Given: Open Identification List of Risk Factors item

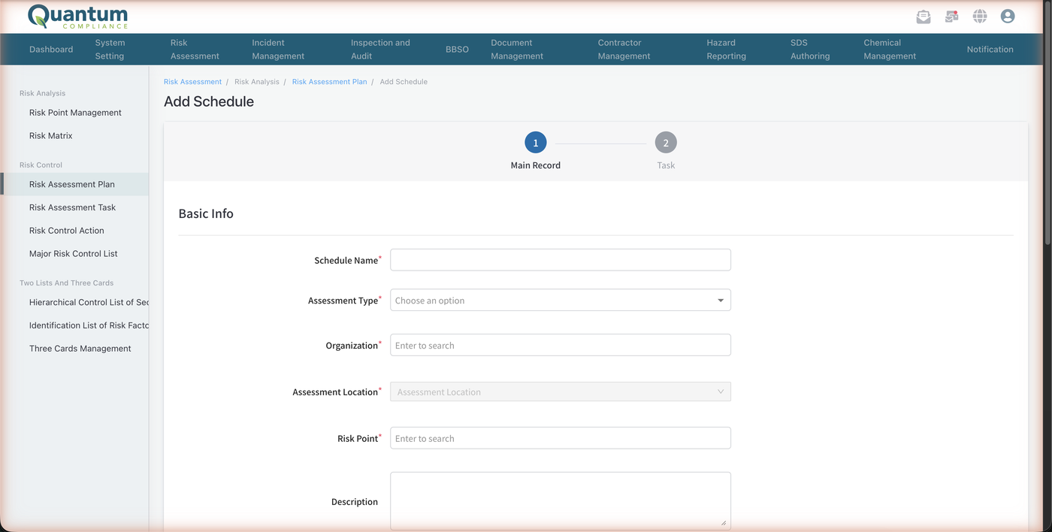Looking at the screenshot, I should (x=89, y=325).
